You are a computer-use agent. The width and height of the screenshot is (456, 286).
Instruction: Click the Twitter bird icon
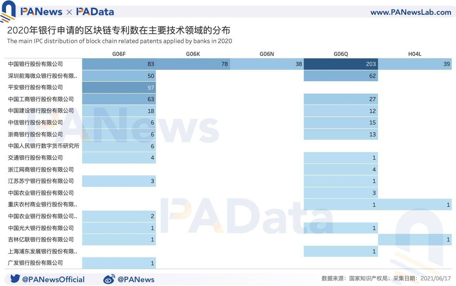[14, 279]
